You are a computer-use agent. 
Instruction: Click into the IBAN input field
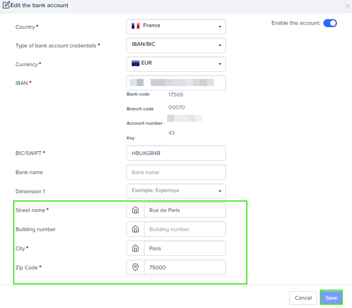click(176, 83)
